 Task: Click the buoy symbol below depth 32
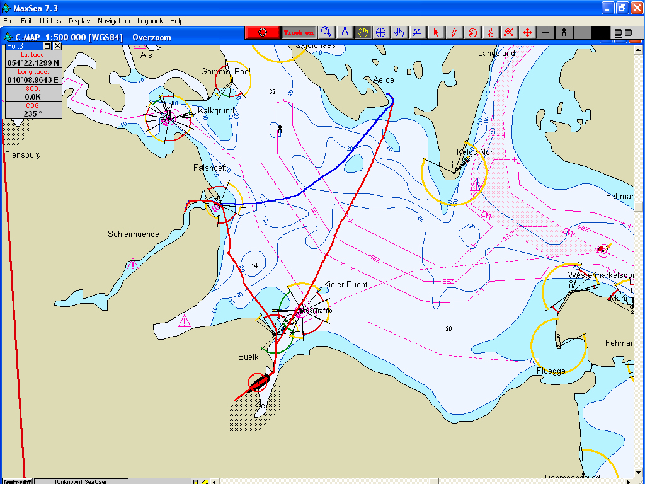(x=280, y=130)
